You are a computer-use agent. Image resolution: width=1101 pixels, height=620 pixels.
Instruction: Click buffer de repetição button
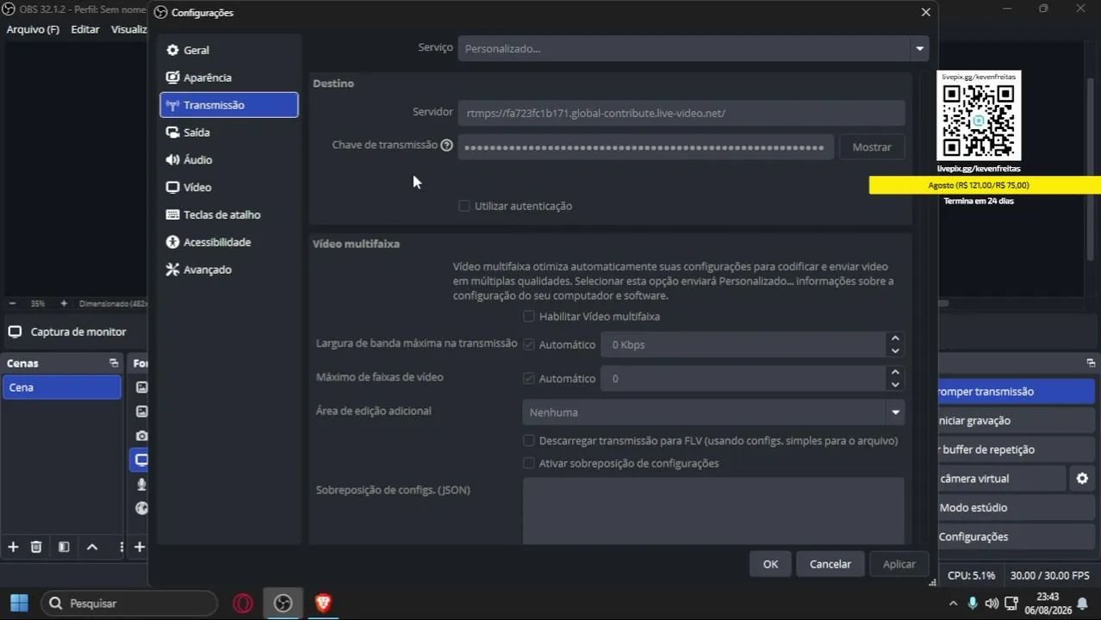tap(1017, 449)
